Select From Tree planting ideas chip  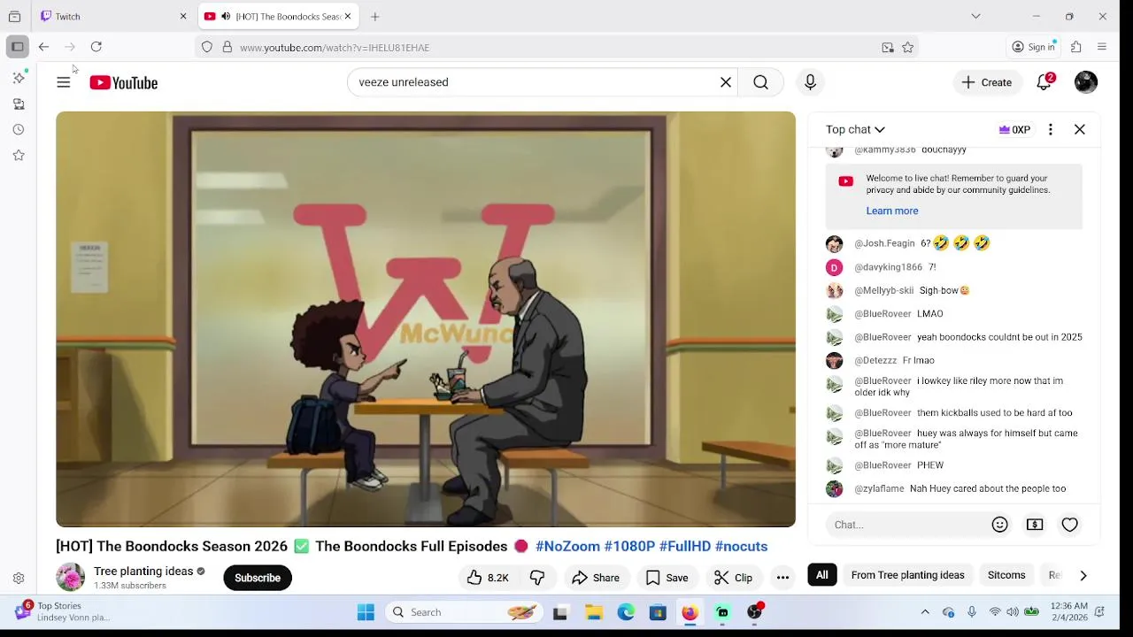coord(907,575)
